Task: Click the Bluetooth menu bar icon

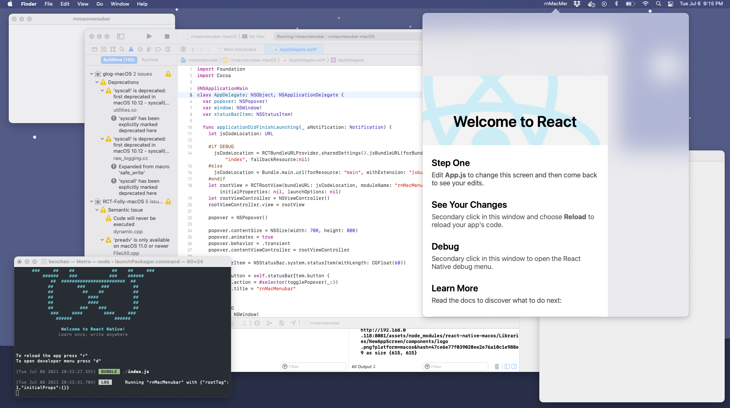Action: (x=617, y=4)
